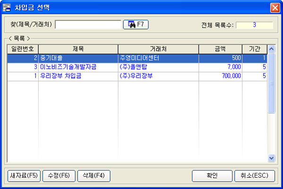
Task: Click serial number 1 cell
Action: (23, 76)
